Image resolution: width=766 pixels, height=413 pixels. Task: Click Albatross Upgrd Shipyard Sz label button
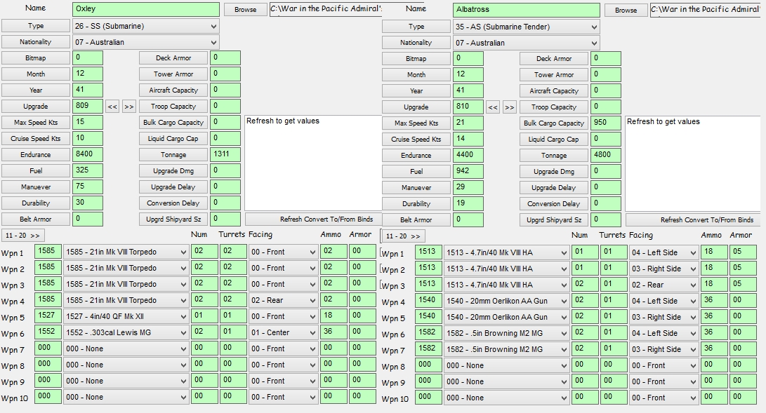pyautogui.click(x=554, y=220)
